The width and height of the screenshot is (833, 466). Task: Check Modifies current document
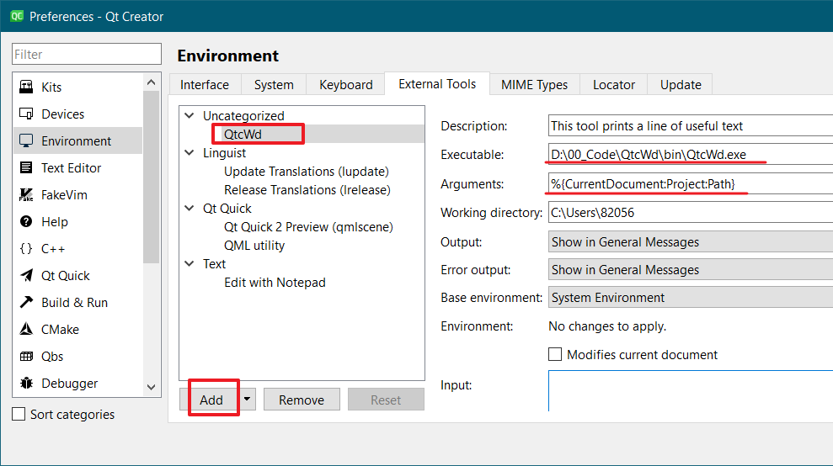[x=554, y=354]
